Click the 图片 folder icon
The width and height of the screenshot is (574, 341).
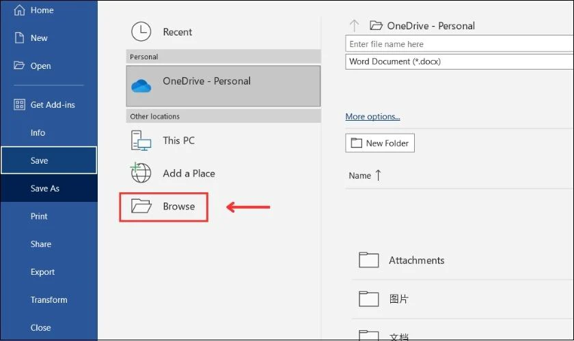click(368, 299)
